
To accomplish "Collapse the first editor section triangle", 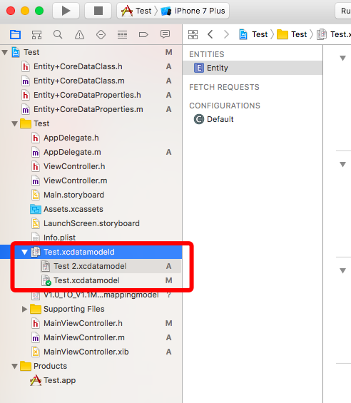I will [342, 58].
